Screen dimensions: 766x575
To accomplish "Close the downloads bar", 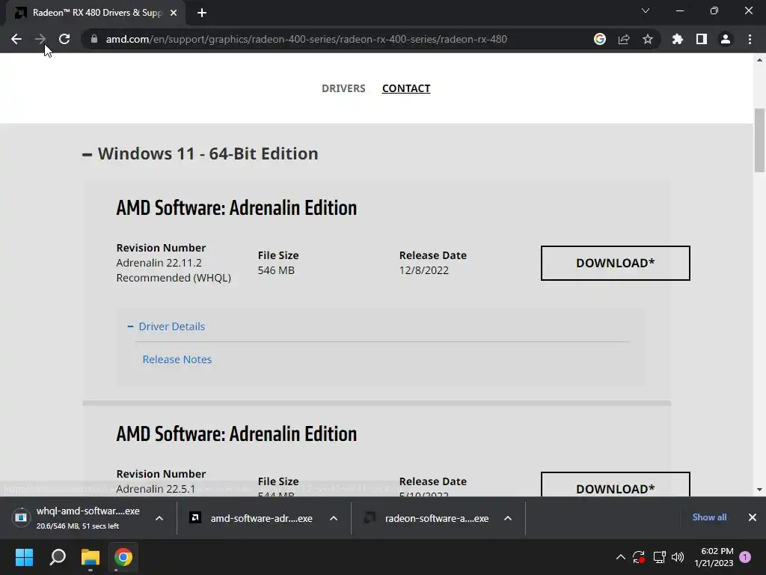I will click(753, 517).
